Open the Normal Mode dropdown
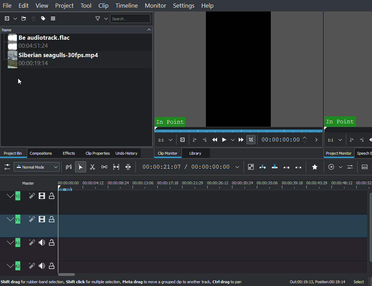Image resolution: width=372 pixels, height=286 pixels. click(x=37, y=167)
